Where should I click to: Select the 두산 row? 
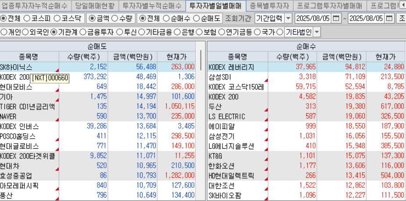tap(306, 107)
